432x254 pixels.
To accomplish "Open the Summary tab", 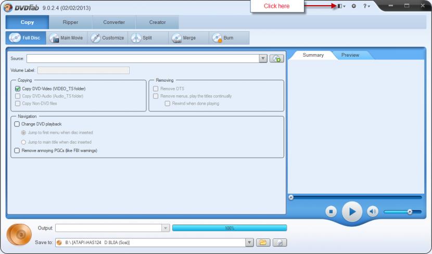I will point(313,55).
